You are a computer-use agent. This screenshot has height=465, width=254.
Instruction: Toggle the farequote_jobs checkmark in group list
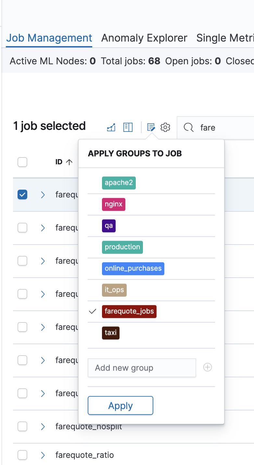[93, 311]
